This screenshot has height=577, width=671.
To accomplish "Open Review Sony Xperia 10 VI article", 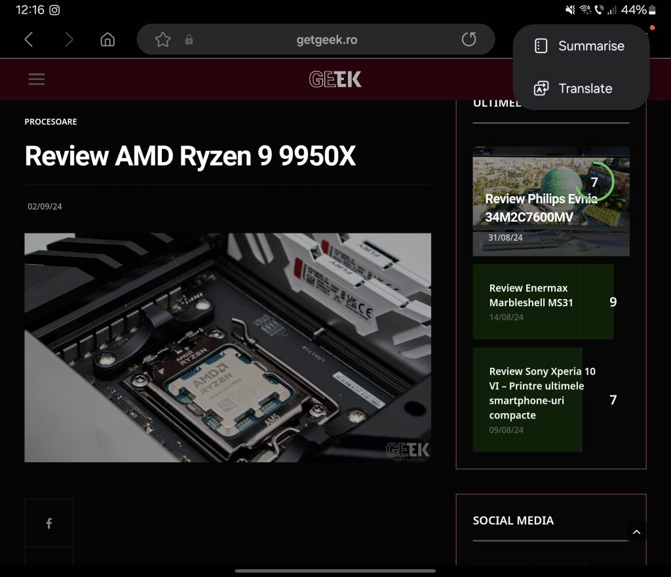I will click(x=543, y=400).
